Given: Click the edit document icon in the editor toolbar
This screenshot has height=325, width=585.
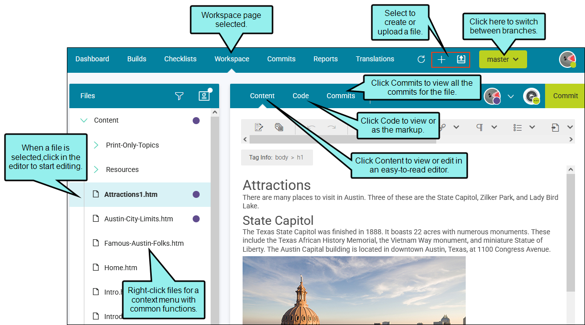Looking at the screenshot, I should tap(259, 127).
